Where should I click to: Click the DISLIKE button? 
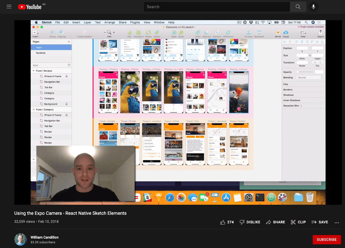pos(250,222)
